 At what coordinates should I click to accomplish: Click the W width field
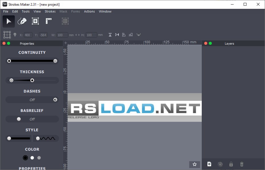tap(62, 35)
